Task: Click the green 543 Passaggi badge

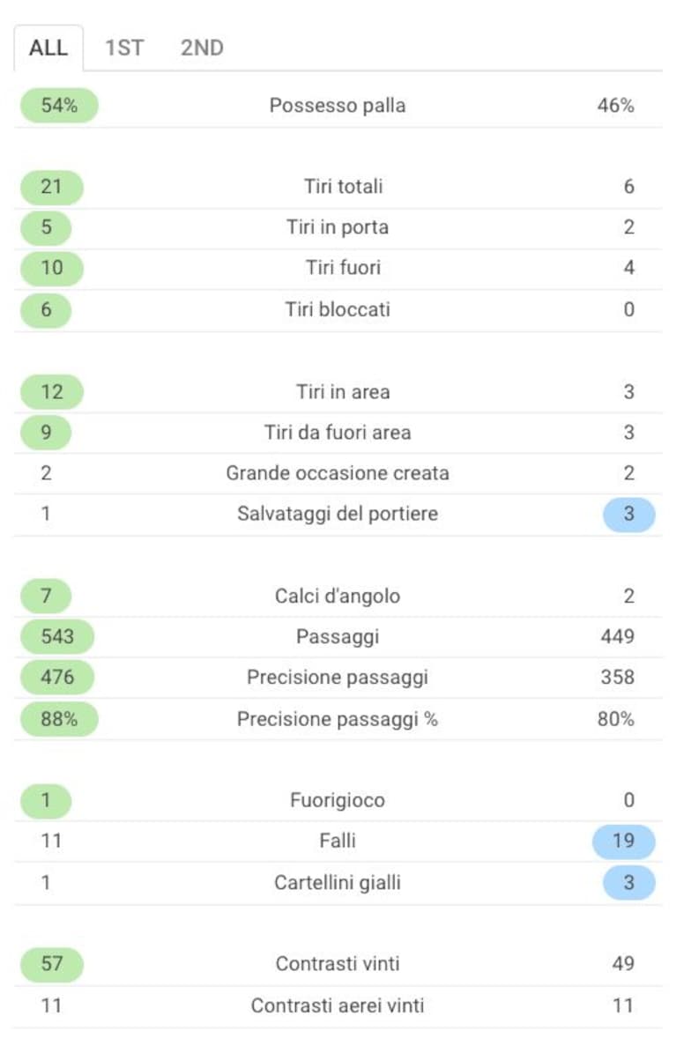Action: [x=57, y=636]
